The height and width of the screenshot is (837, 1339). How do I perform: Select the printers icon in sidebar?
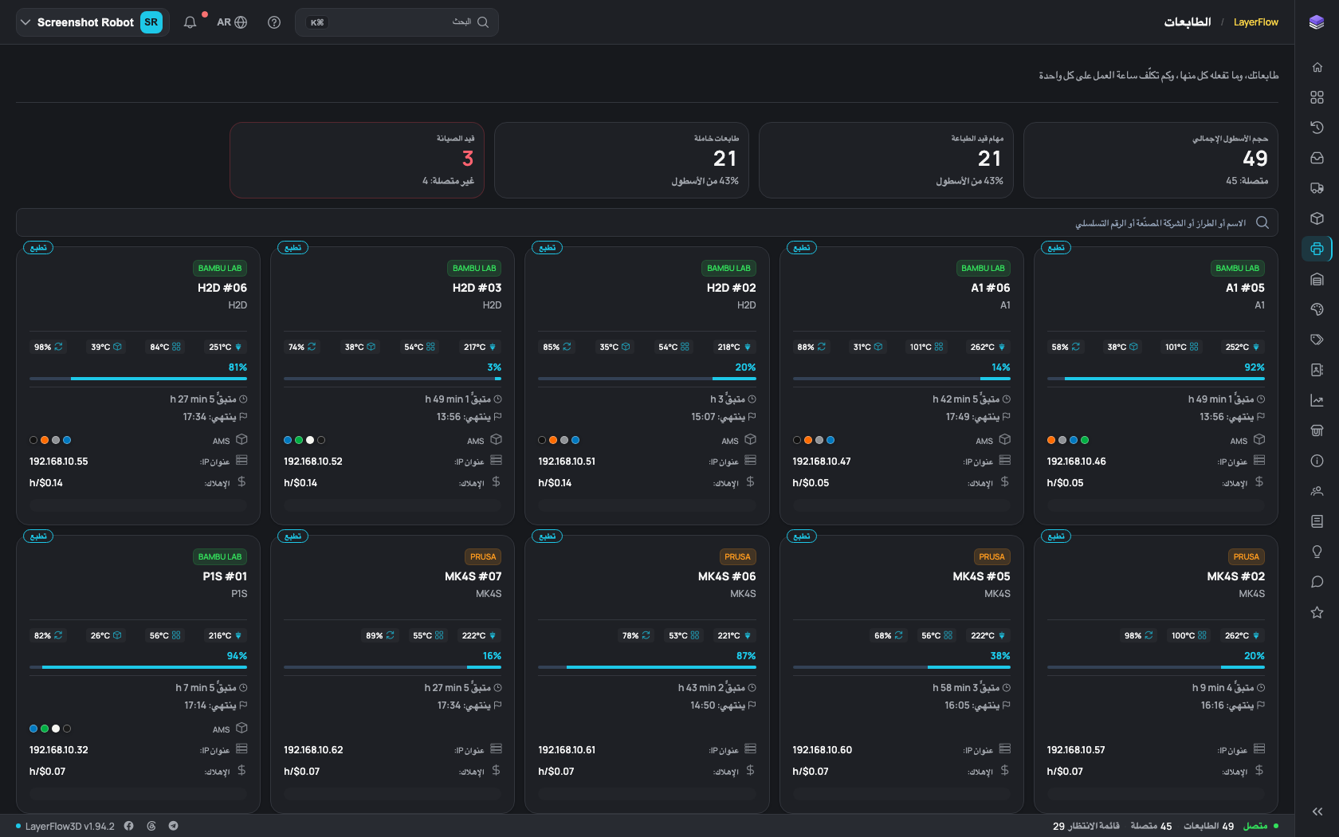(1317, 249)
